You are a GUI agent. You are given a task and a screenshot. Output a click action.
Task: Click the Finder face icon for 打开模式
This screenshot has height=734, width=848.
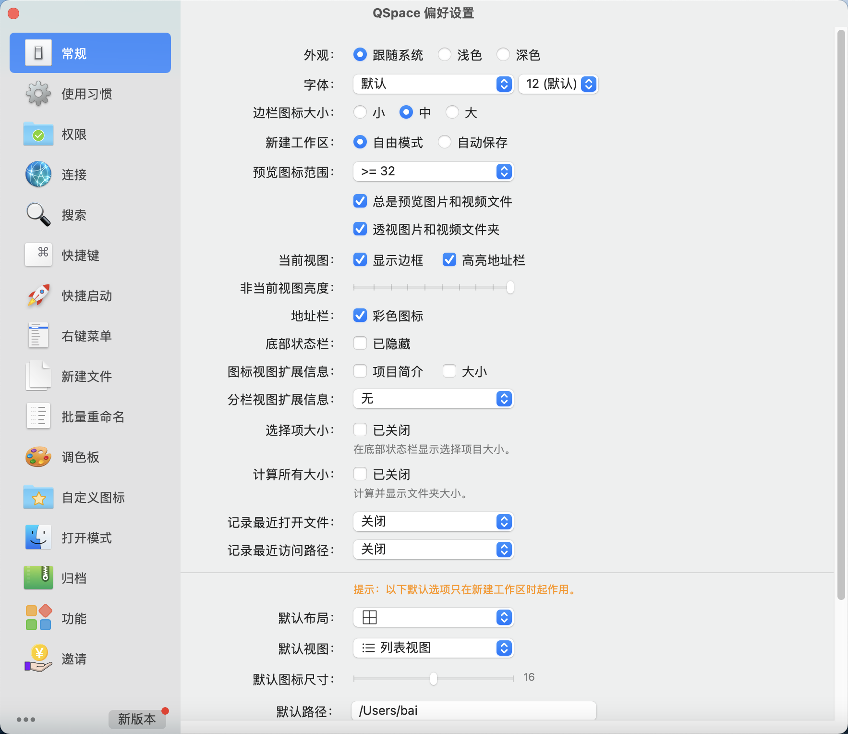click(38, 537)
